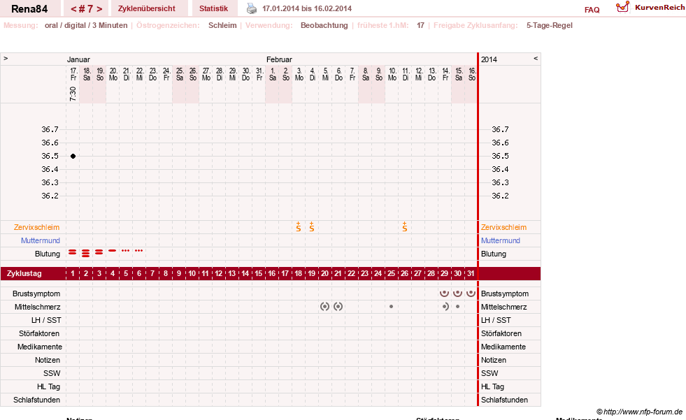Click the breast symptom icon on day 29
686x420 pixels.
click(x=445, y=294)
